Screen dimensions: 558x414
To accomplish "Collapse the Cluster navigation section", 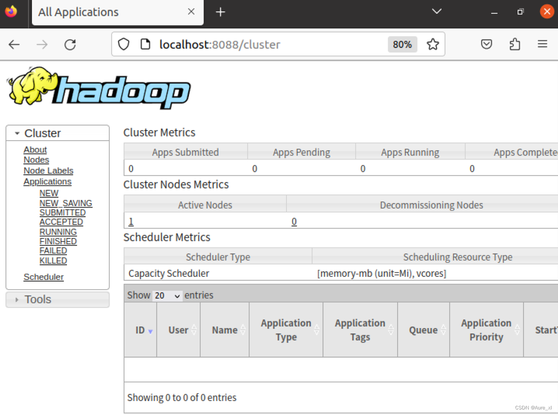I will tap(17, 133).
